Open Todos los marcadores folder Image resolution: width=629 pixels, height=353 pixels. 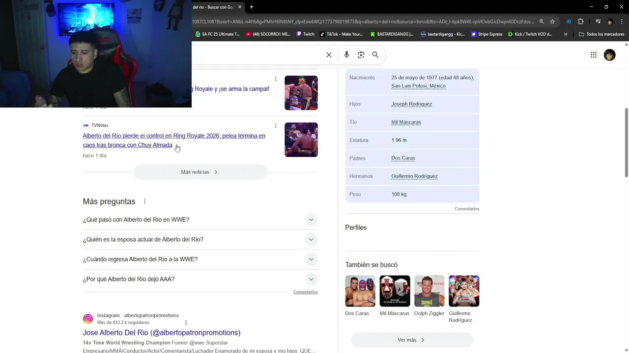pos(601,34)
